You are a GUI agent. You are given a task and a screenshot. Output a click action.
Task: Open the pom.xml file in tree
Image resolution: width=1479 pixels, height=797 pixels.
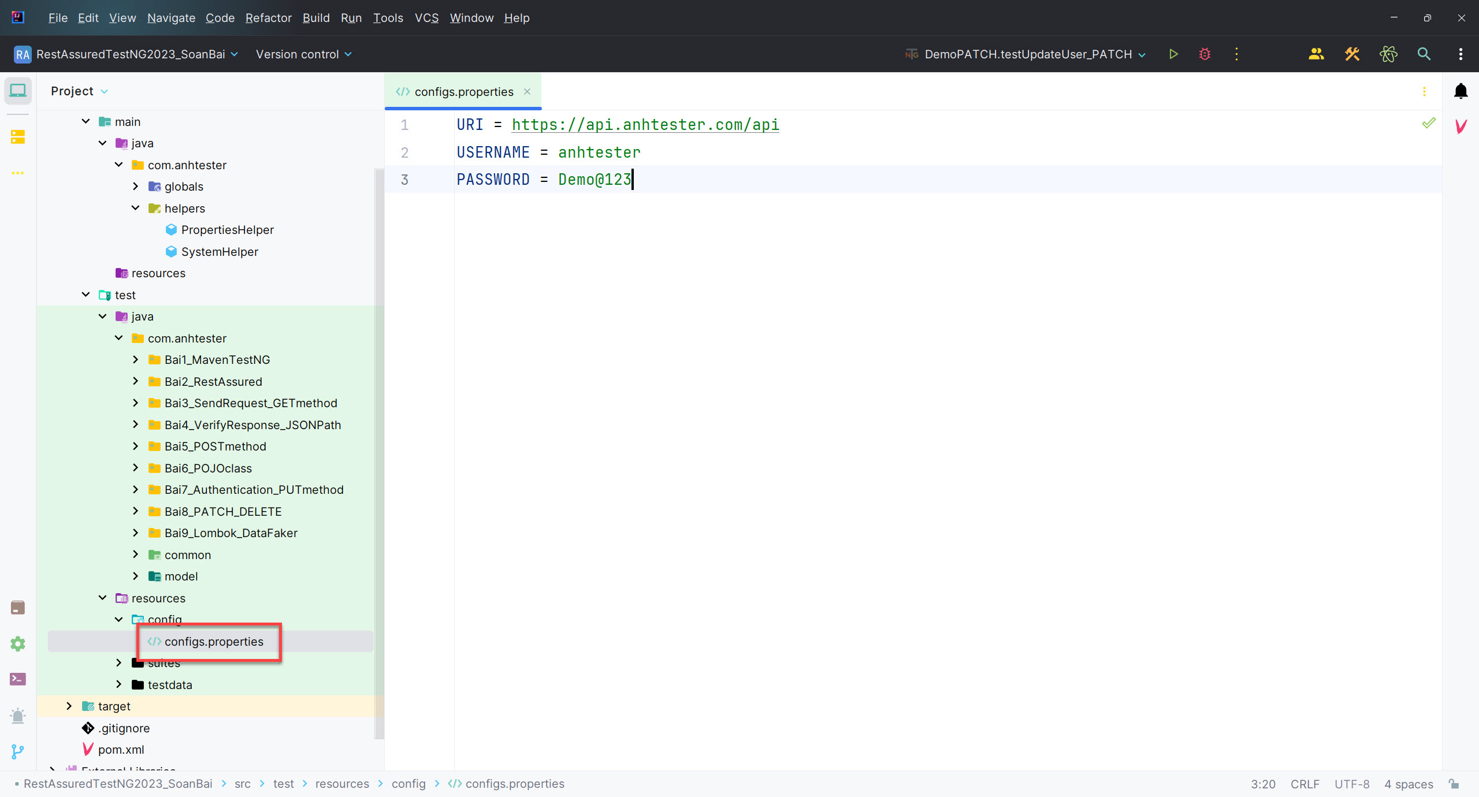pyautogui.click(x=121, y=749)
